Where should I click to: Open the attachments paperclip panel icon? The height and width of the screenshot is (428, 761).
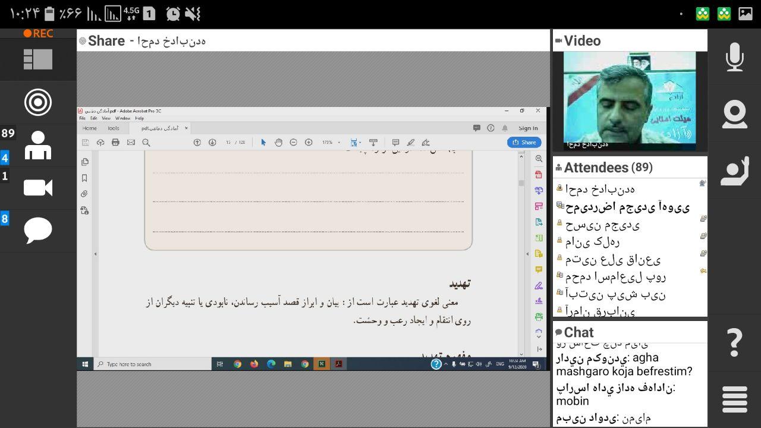(x=84, y=194)
